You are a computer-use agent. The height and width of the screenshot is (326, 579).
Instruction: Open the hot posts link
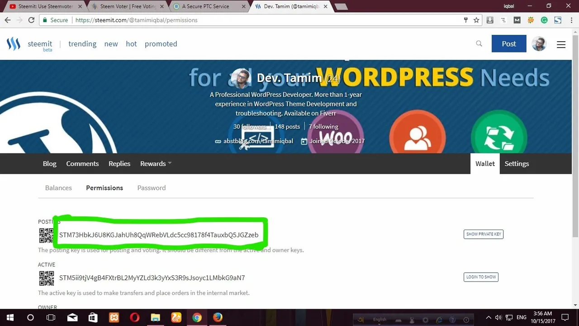tap(131, 44)
